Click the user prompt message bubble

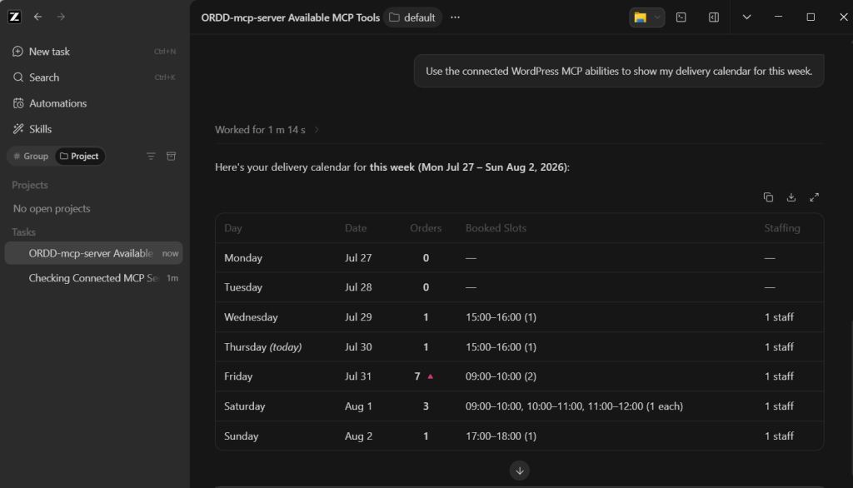click(619, 72)
